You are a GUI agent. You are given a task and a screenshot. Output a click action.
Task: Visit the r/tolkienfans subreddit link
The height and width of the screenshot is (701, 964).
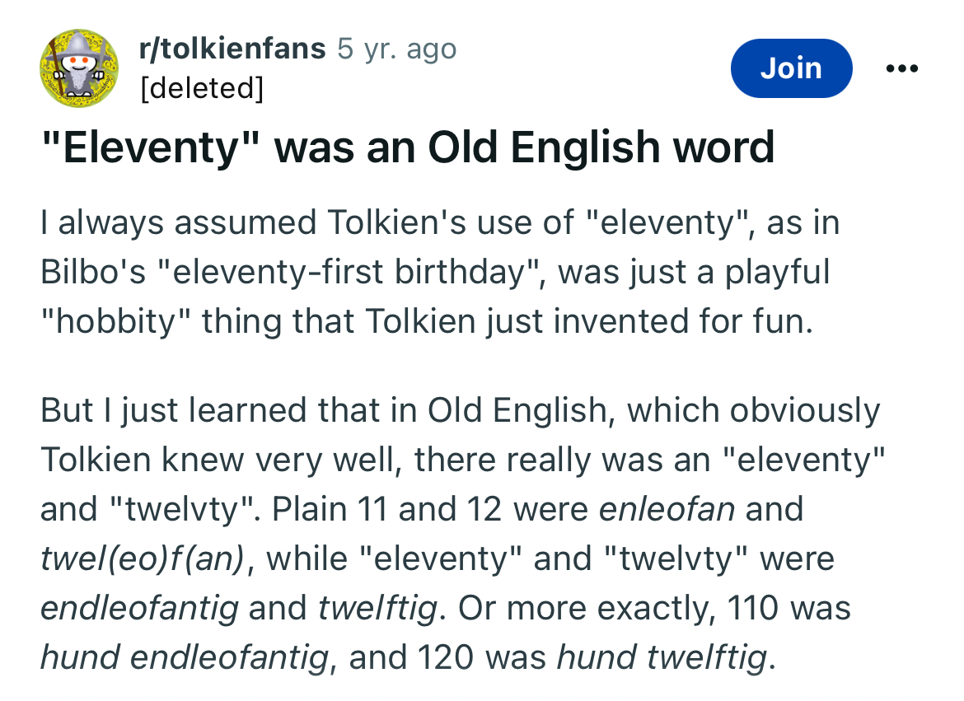(x=232, y=49)
